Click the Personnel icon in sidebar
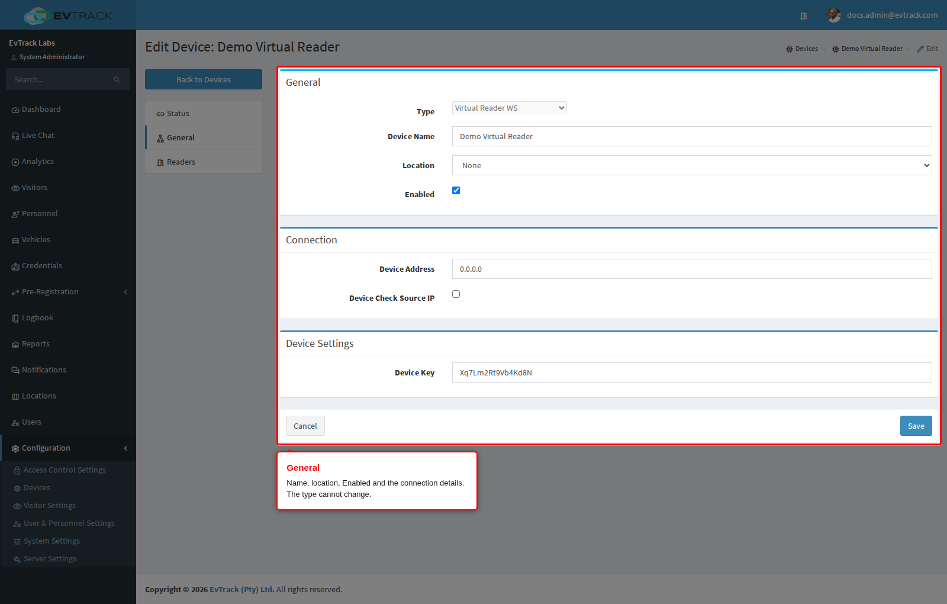947x604 pixels. point(15,214)
